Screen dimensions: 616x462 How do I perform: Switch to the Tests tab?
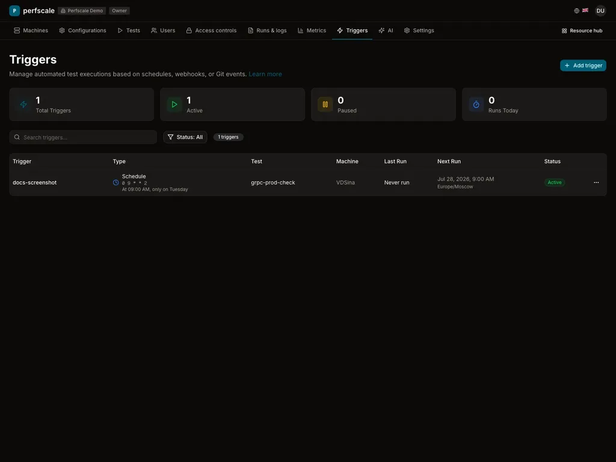[129, 31]
